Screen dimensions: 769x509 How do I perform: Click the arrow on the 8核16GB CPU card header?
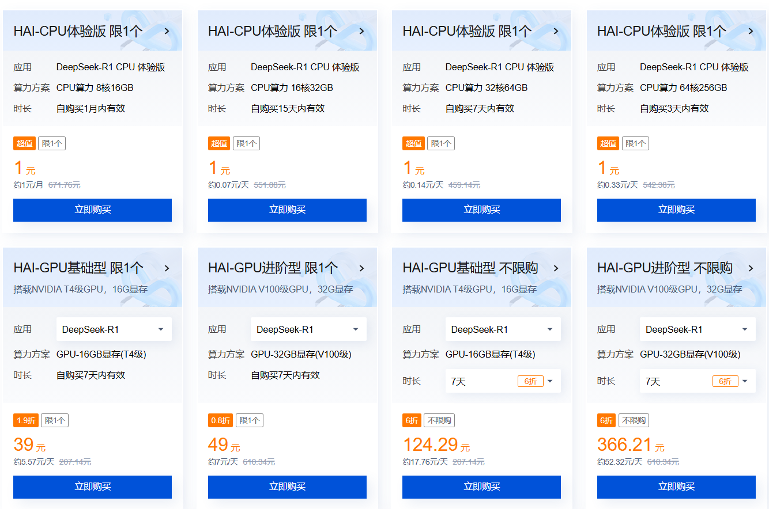(x=167, y=31)
